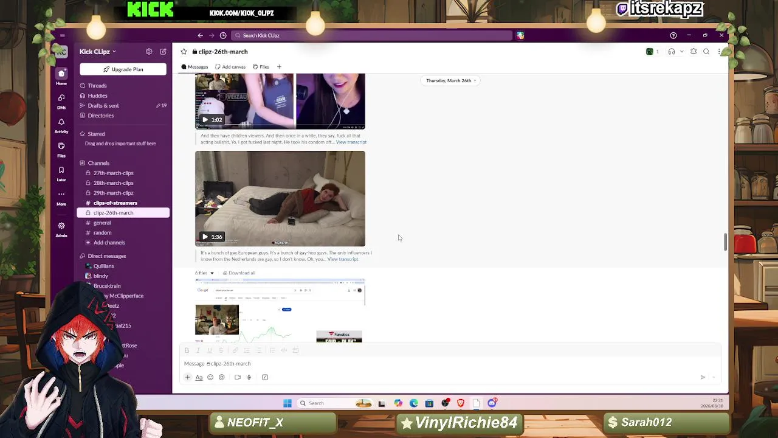The width and height of the screenshot is (778, 438).
Task: Click the Message clipz-26th-march input
Action: click(x=450, y=364)
